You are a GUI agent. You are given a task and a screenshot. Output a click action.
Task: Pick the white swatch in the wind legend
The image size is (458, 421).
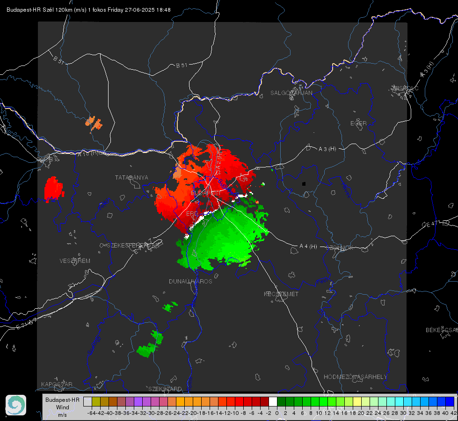[273, 401]
